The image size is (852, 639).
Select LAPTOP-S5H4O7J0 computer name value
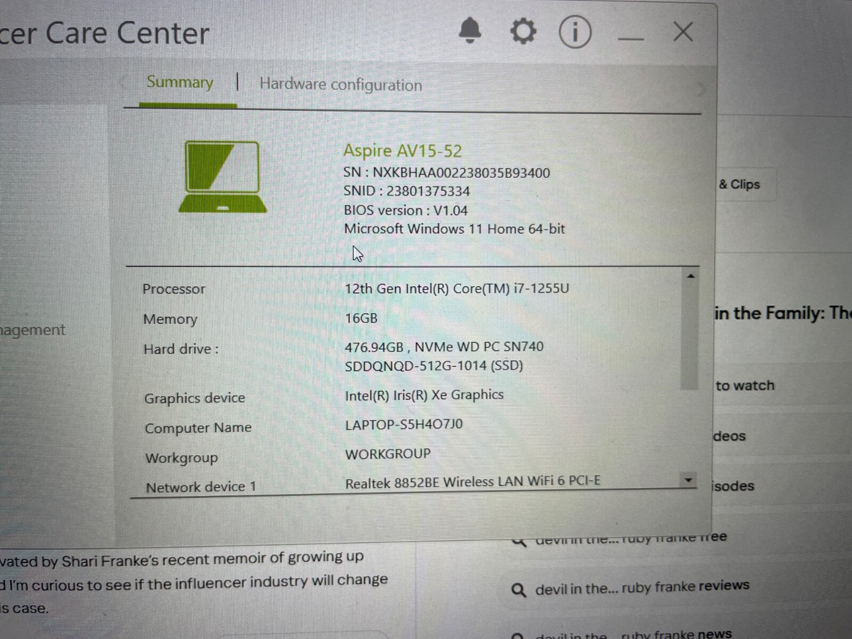pos(404,424)
